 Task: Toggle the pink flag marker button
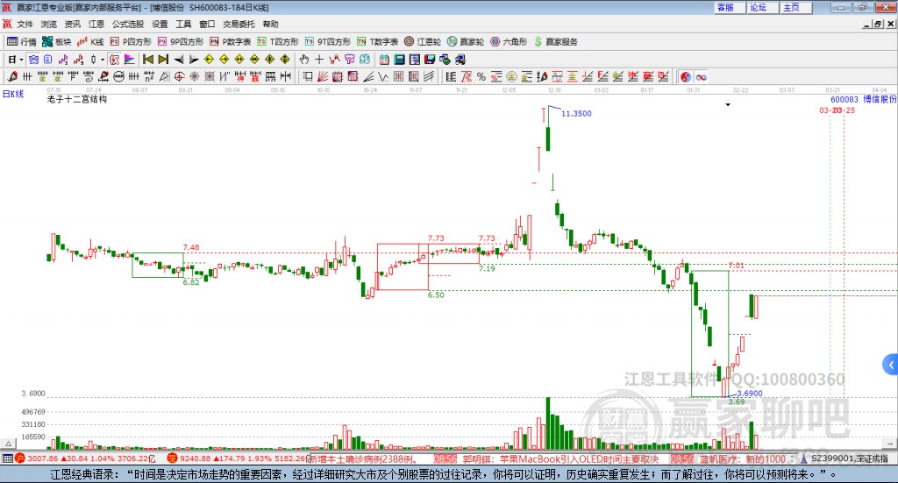pyautogui.click(x=130, y=60)
